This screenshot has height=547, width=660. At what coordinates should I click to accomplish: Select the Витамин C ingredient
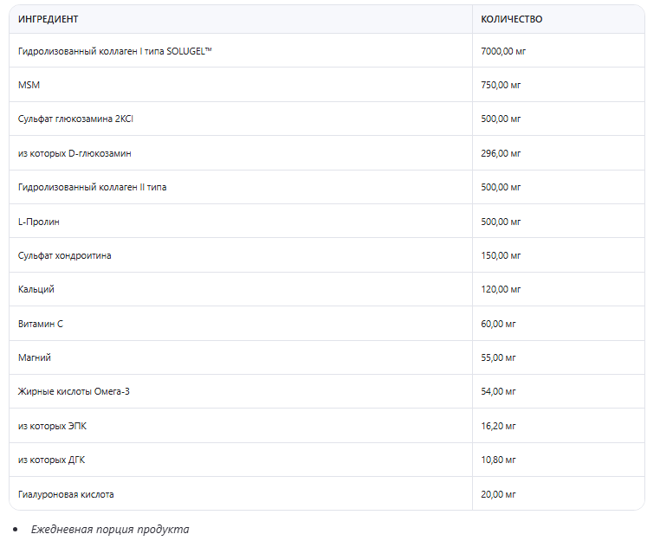41,324
